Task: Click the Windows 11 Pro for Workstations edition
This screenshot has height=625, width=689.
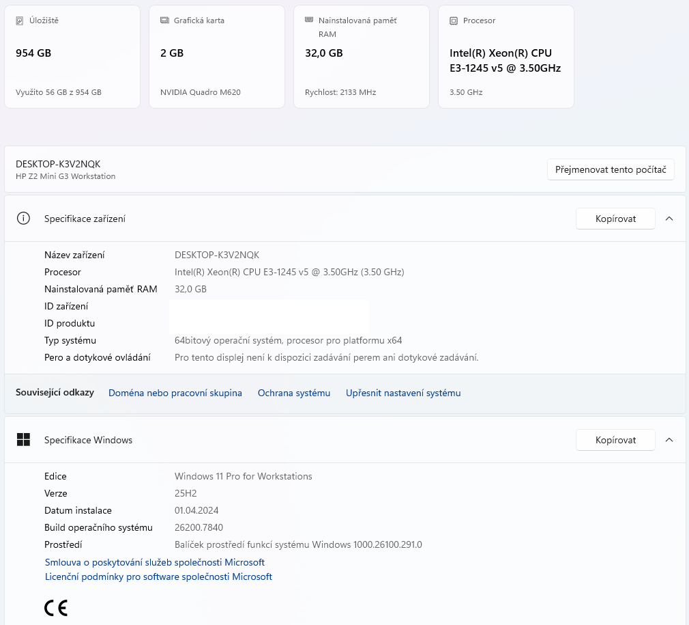Action: 243,476
